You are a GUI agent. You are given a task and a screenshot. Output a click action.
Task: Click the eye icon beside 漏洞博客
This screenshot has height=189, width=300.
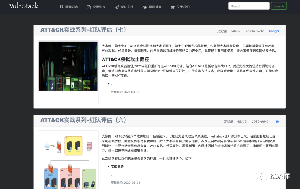tap(144, 7)
